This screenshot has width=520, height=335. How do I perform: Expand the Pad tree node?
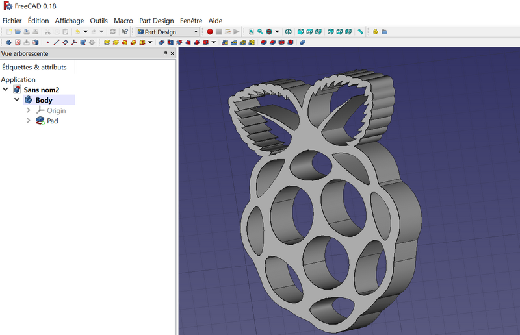click(29, 121)
